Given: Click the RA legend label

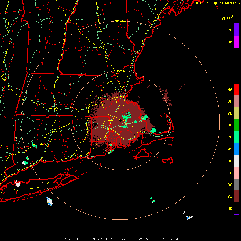Looking at the screenshot, I should (x=230, y=137).
